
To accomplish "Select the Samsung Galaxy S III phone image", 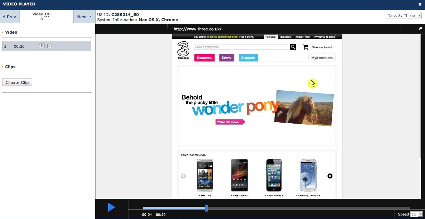I will [308, 175].
